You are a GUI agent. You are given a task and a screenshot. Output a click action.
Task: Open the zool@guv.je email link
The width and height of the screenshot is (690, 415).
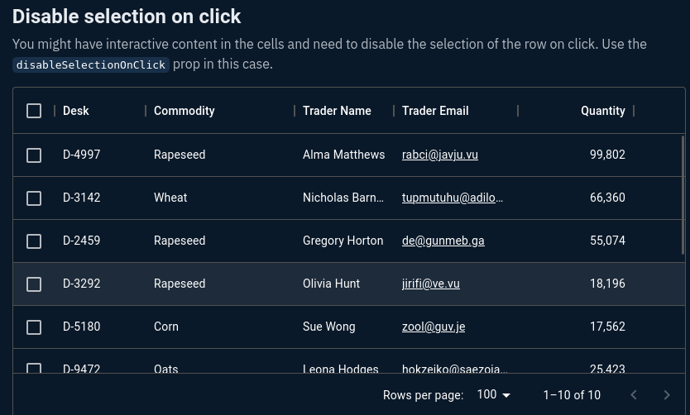(434, 327)
